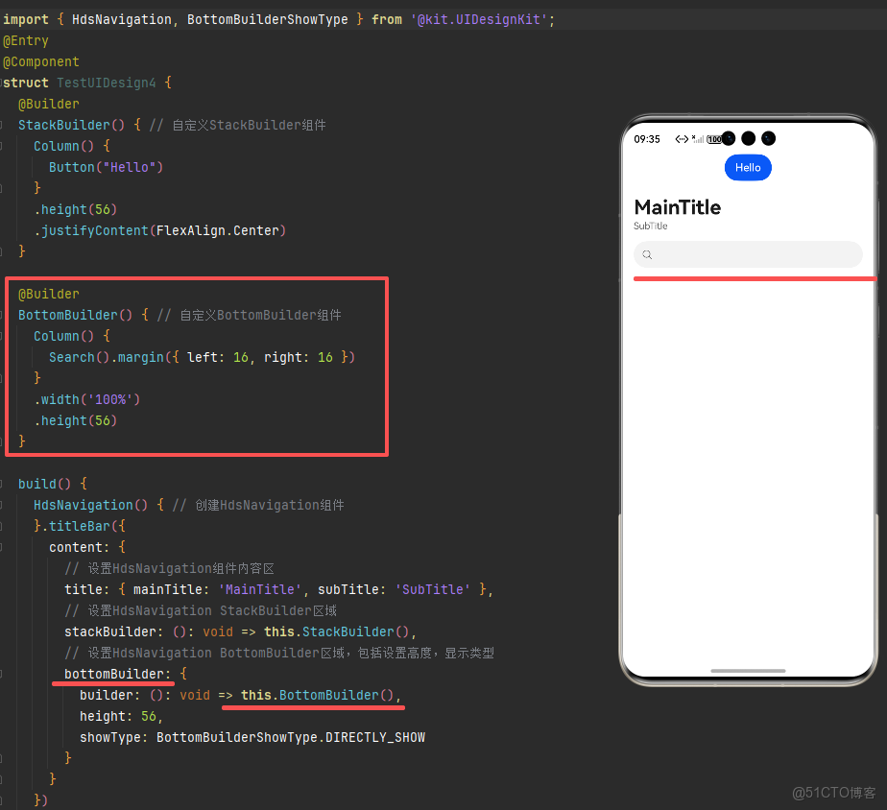Click the struct name TestUIDesign4
Viewport: 887px width, 810px height.
(107, 83)
